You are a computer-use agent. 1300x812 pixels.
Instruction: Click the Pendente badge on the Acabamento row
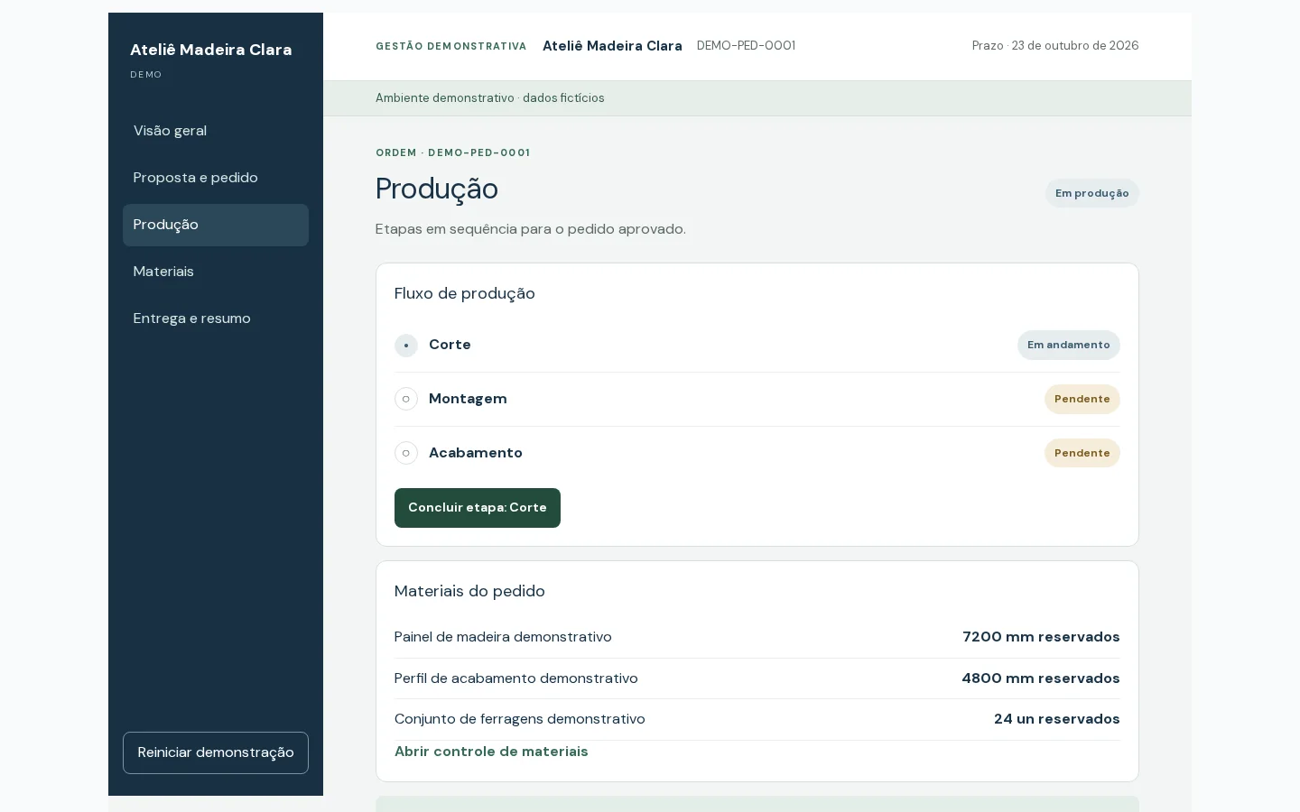[1082, 453]
